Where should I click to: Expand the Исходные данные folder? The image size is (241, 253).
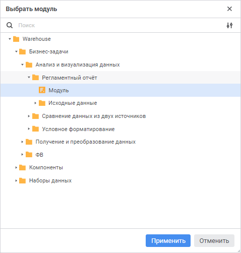click(x=35, y=103)
